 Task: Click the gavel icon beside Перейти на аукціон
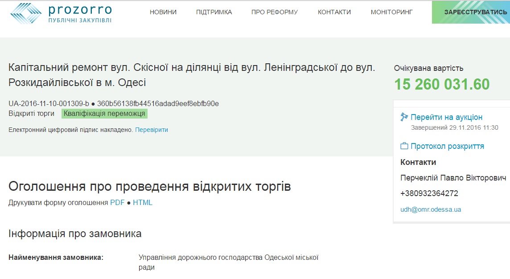[404, 117]
